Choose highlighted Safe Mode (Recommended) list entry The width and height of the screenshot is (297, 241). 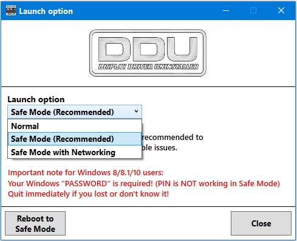click(x=75, y=139)
